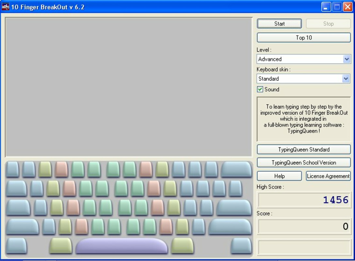Close the 10 Finger BreakOut window
Image resolution: width=355 pixels, height=261 pixels.
[x=347, y=7]
